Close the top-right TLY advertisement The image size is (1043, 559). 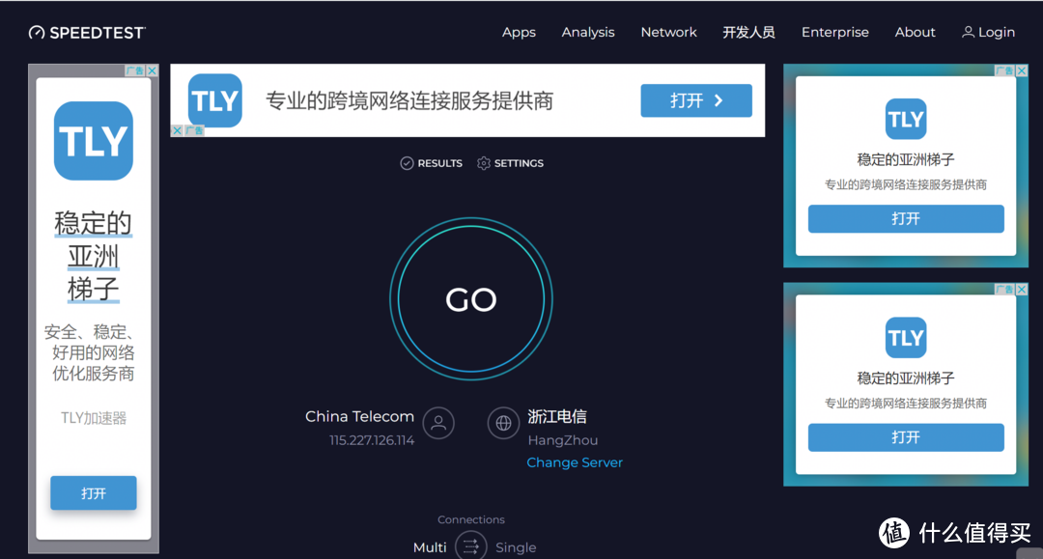(1022, 70)
